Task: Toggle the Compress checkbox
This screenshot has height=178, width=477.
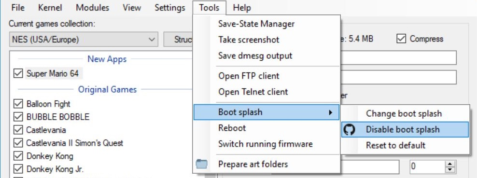Action: pyautogui.click(x=402, y=39)
